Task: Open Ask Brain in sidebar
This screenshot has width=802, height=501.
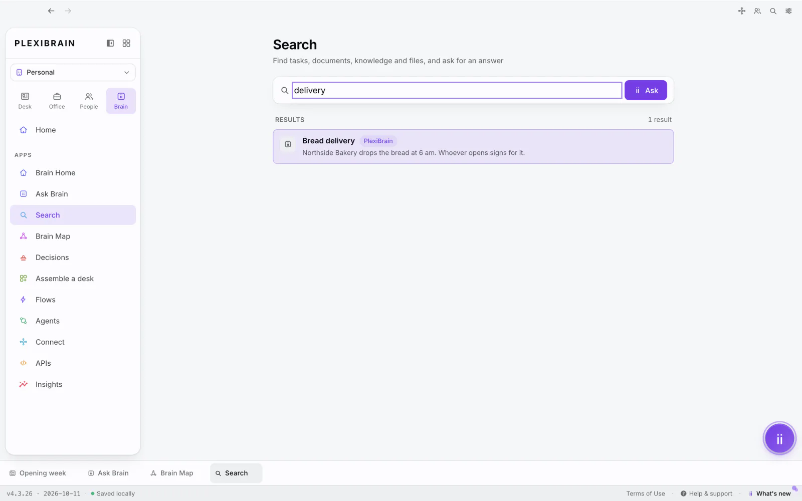Action: coord(73,194)
